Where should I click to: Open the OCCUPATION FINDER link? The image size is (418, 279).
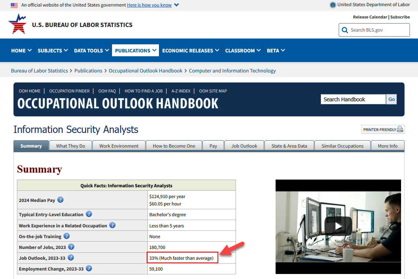click(x=69, y=91)
